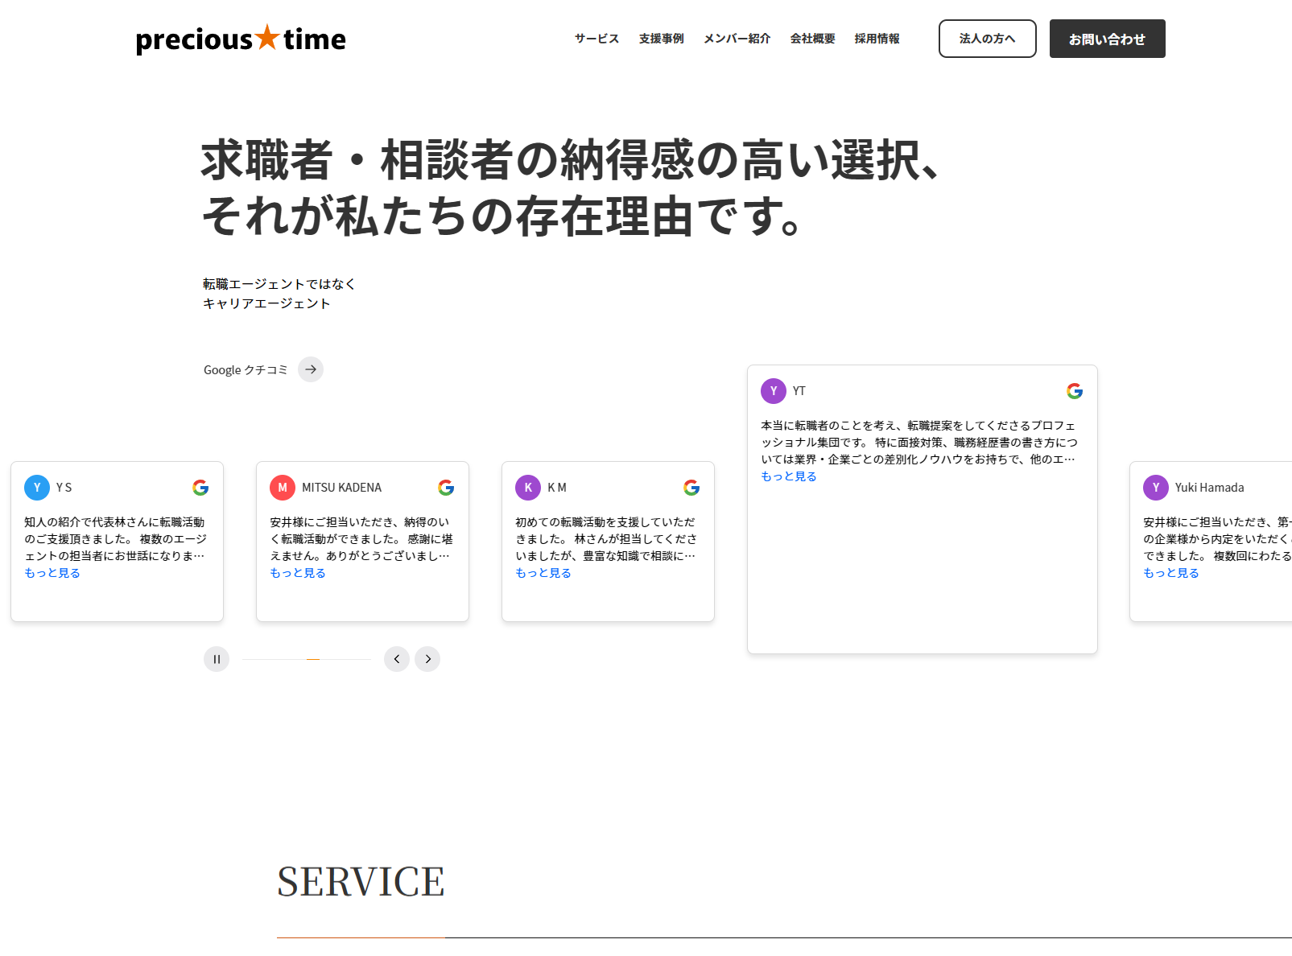Click Google icon on Y S review
This screenshot has width=1292, height=956.
tap(200, 488)
